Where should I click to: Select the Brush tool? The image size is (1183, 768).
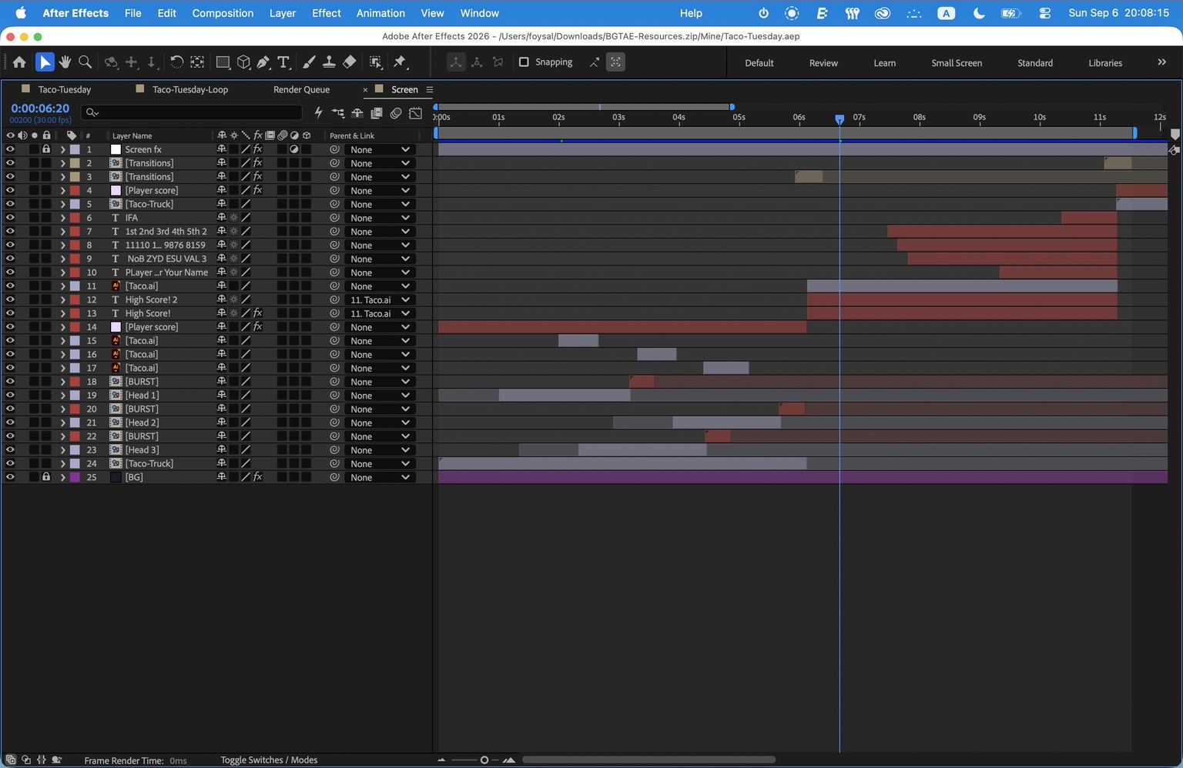tap(309, 62)
